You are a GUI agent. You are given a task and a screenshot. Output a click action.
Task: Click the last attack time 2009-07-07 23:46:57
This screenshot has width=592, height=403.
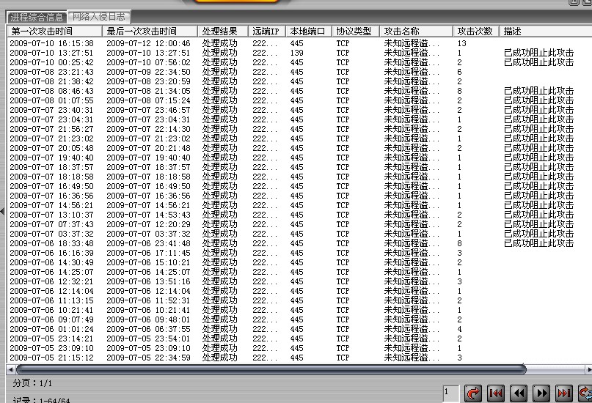(x=148, y=110)
